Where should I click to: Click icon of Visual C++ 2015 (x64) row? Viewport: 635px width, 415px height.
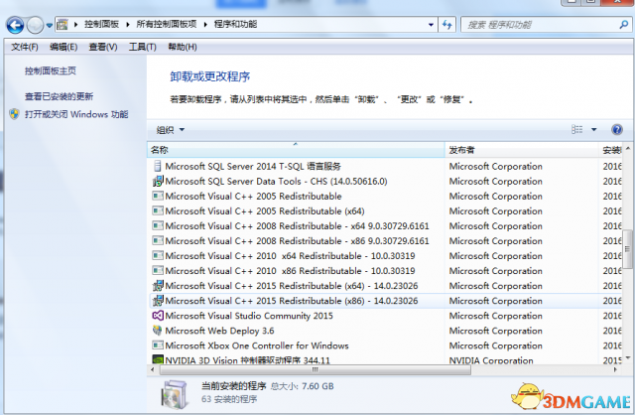158,286
